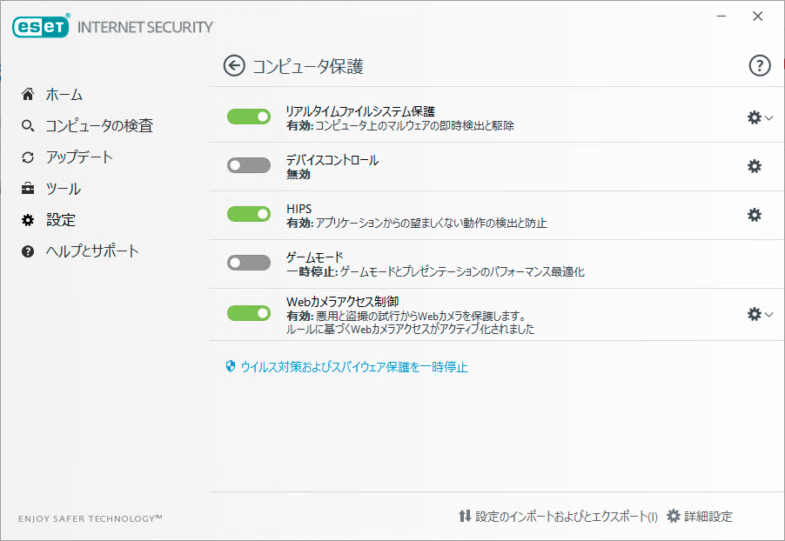
Task: Expand dropdown arrow for リアルタイムファイルシステム保護
Action: 769,118
